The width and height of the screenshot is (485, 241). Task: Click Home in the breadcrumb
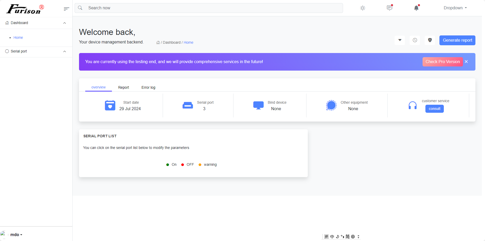pos(188,42)
